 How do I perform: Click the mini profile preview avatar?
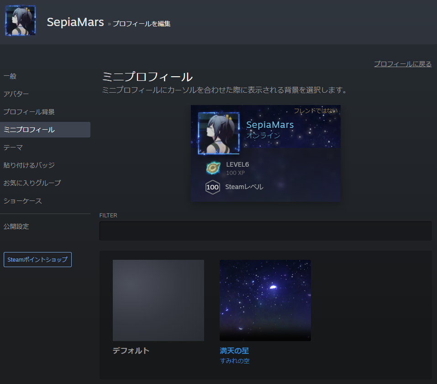pos(219,133)
